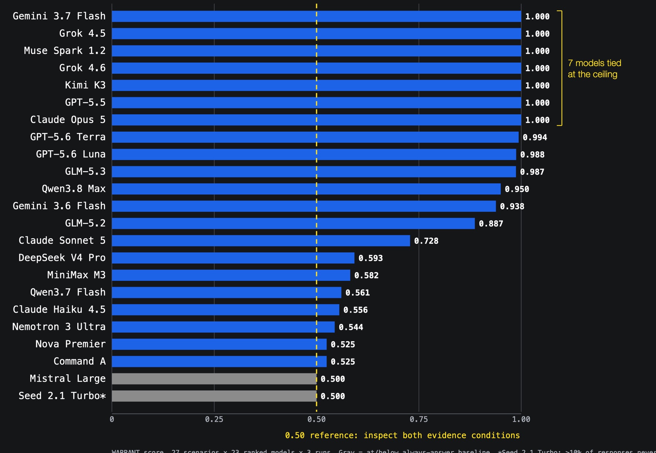Select the Mistral Large label
The image size is (656, 453).
(x=68, y=379)
